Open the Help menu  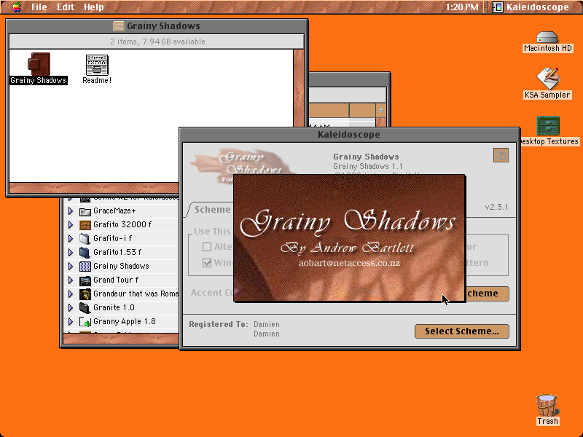93,7
